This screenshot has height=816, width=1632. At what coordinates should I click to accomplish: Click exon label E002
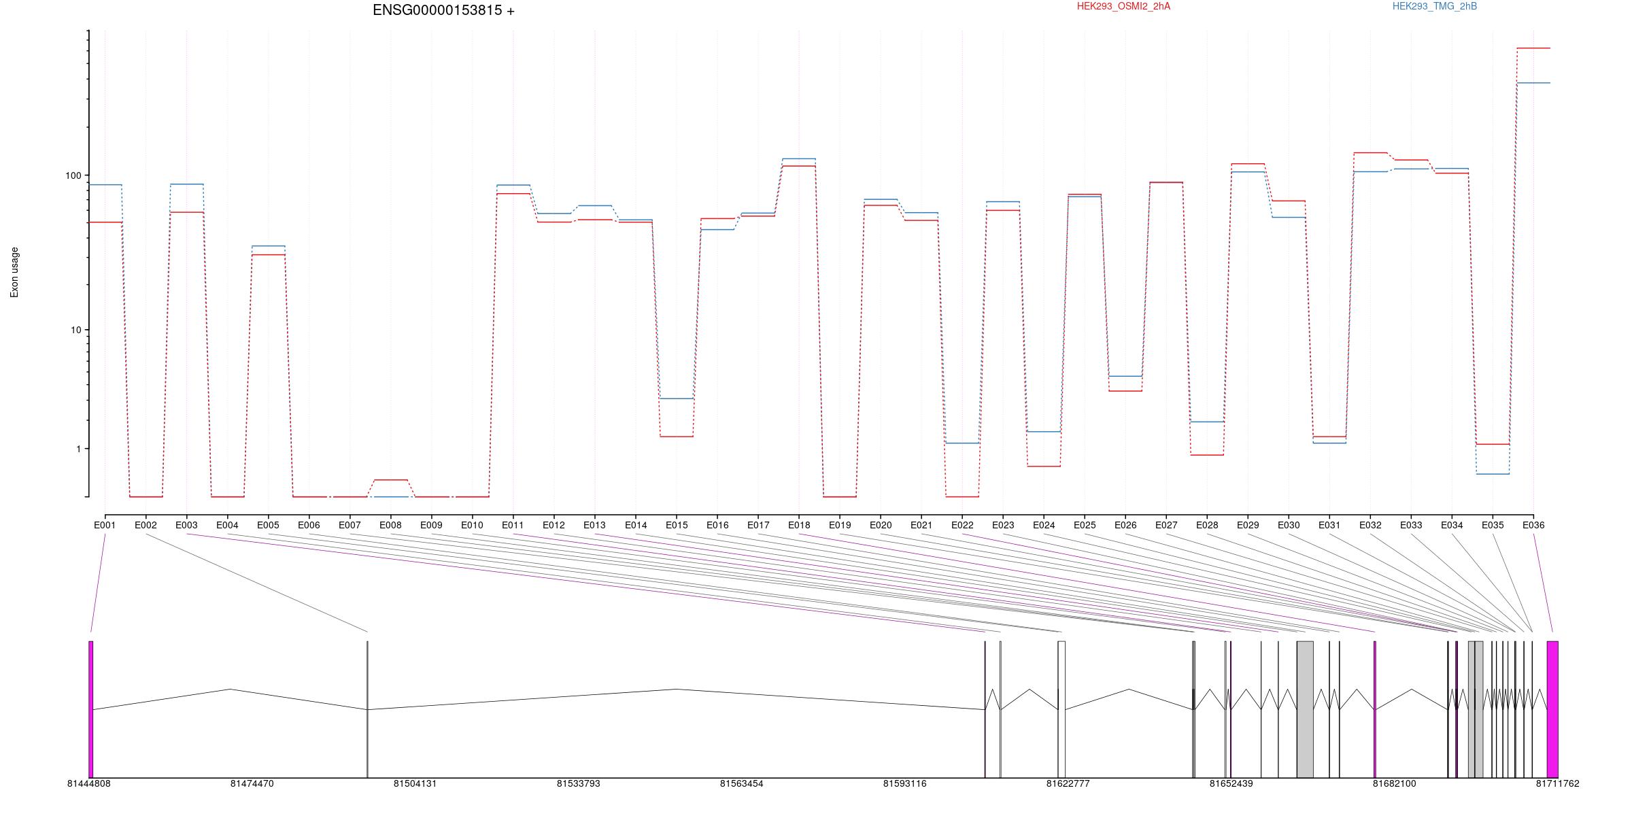click(146, 525)
